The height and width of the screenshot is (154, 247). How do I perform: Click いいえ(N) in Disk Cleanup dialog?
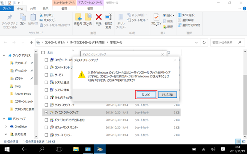pyautogui.click(x=167, y=95)
